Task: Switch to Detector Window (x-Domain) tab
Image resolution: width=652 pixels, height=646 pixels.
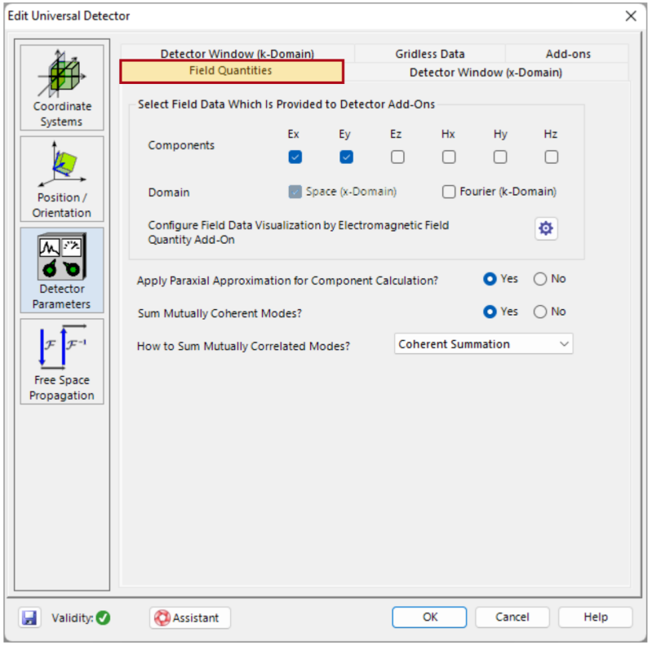Action: (486, 73)
